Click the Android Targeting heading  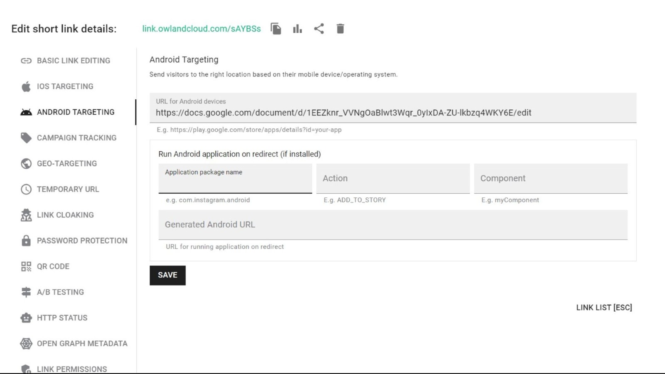[x=184, y=60]
